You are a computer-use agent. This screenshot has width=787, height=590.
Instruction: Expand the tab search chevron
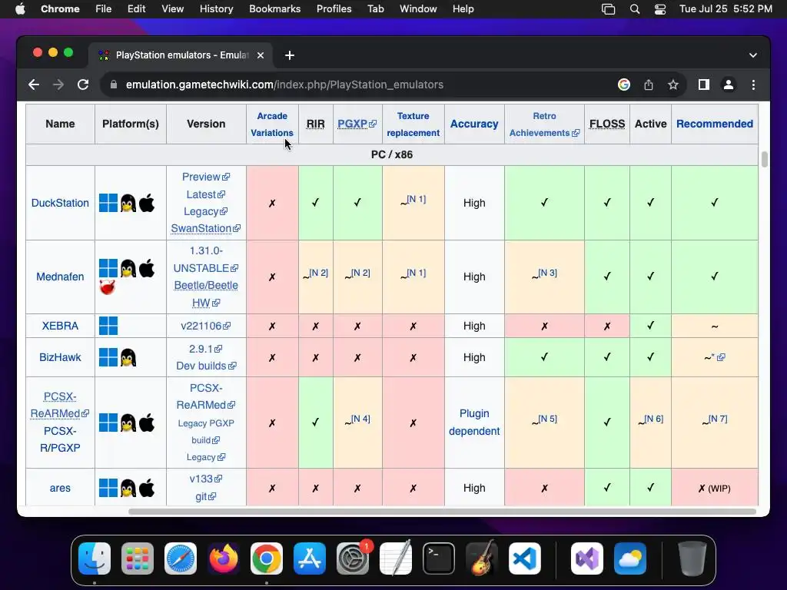pyautogui.click(x=753, y=55)
